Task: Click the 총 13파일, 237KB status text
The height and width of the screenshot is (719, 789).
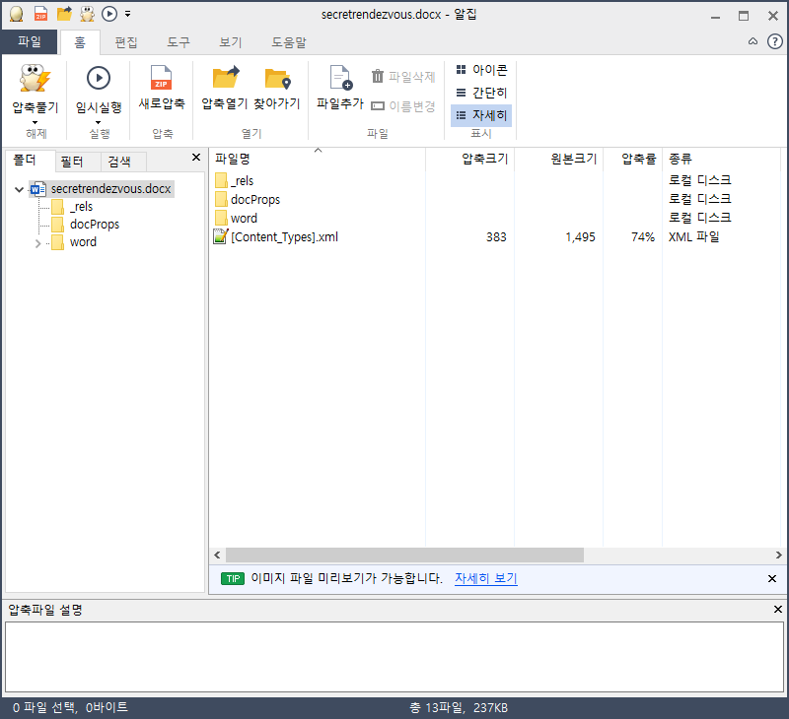Action: tap(459, 708)
